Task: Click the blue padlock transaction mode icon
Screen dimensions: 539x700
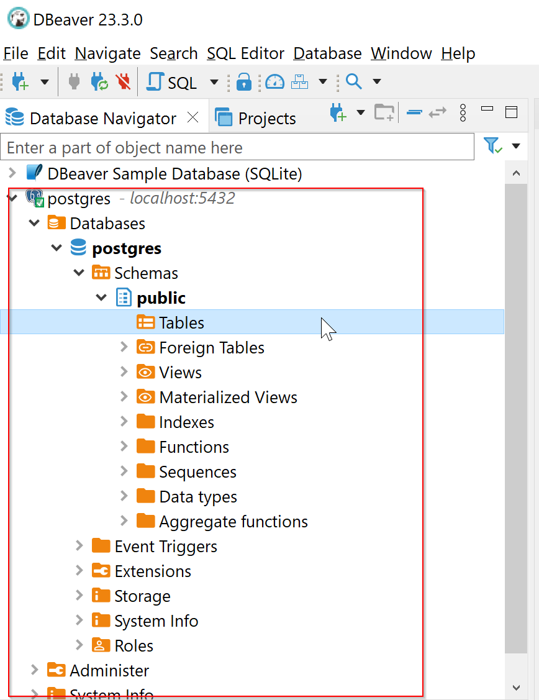Action: 243,82
